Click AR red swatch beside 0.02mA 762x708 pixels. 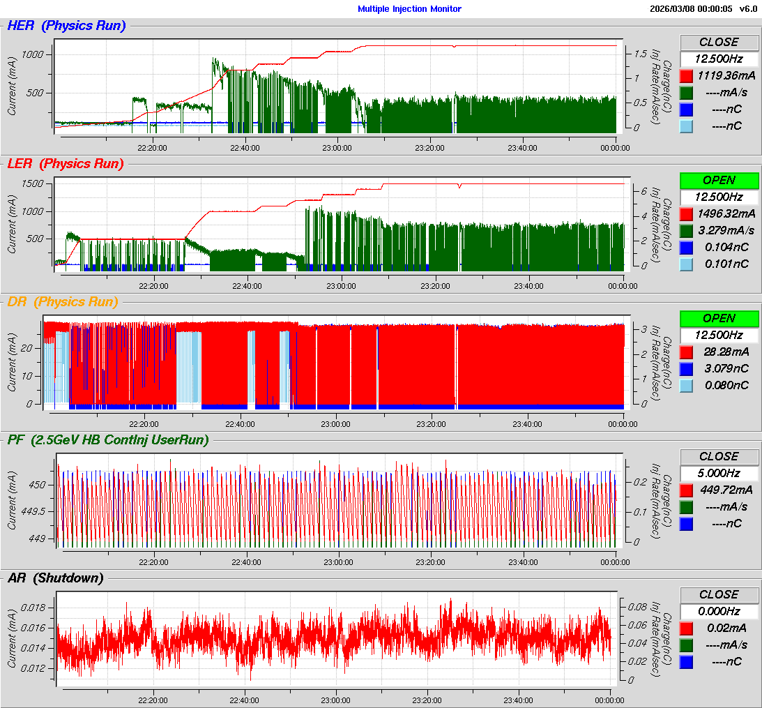tap(686, 628)
